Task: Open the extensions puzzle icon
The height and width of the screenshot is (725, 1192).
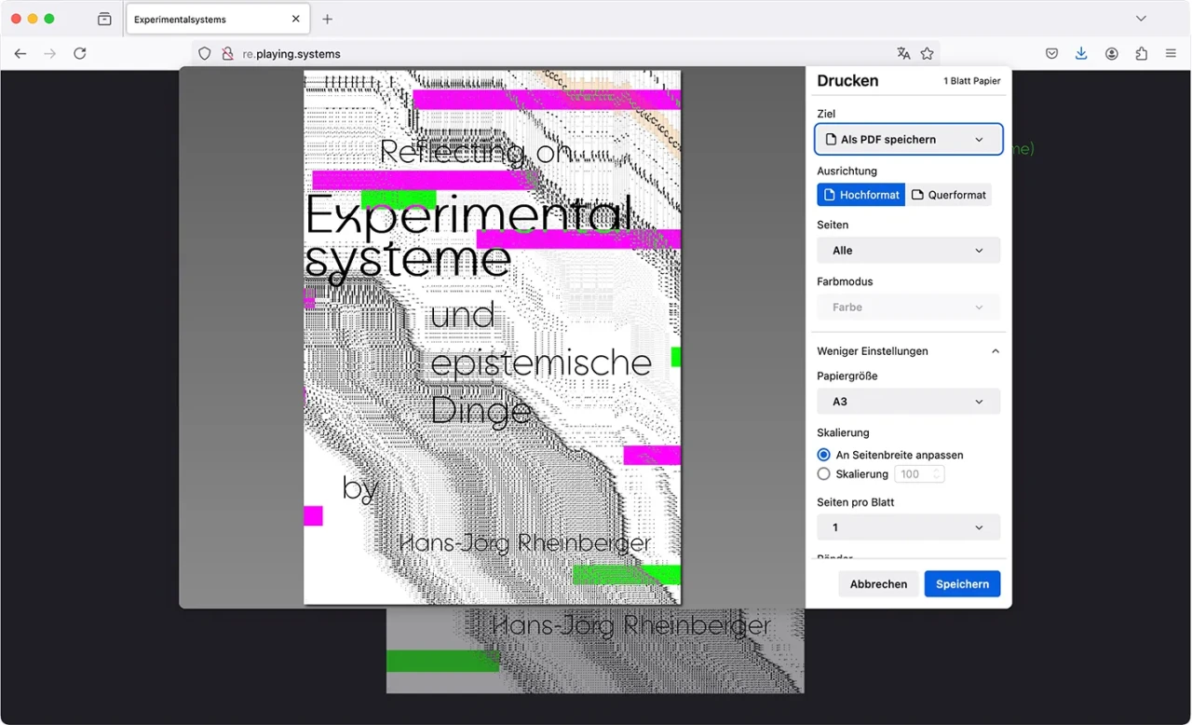Action: coord(1142,54)
